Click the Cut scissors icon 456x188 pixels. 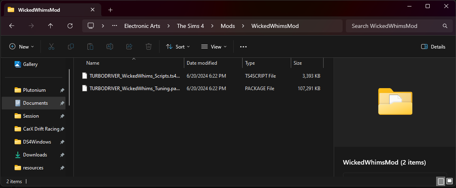coord(51,47)
